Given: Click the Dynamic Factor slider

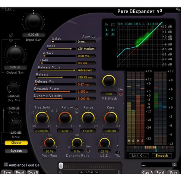Looking at the screenshot, I should coord(55,91).
